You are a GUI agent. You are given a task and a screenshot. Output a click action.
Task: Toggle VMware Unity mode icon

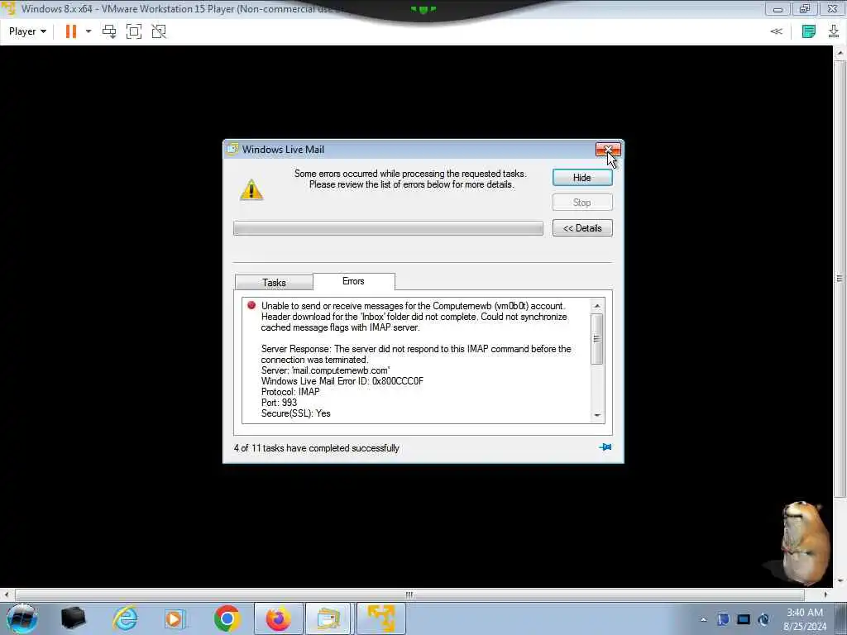159,31
